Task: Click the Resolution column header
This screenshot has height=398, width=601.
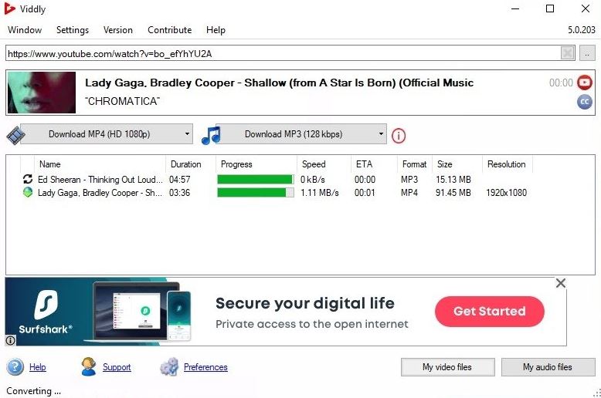Action: pos(507,164)
